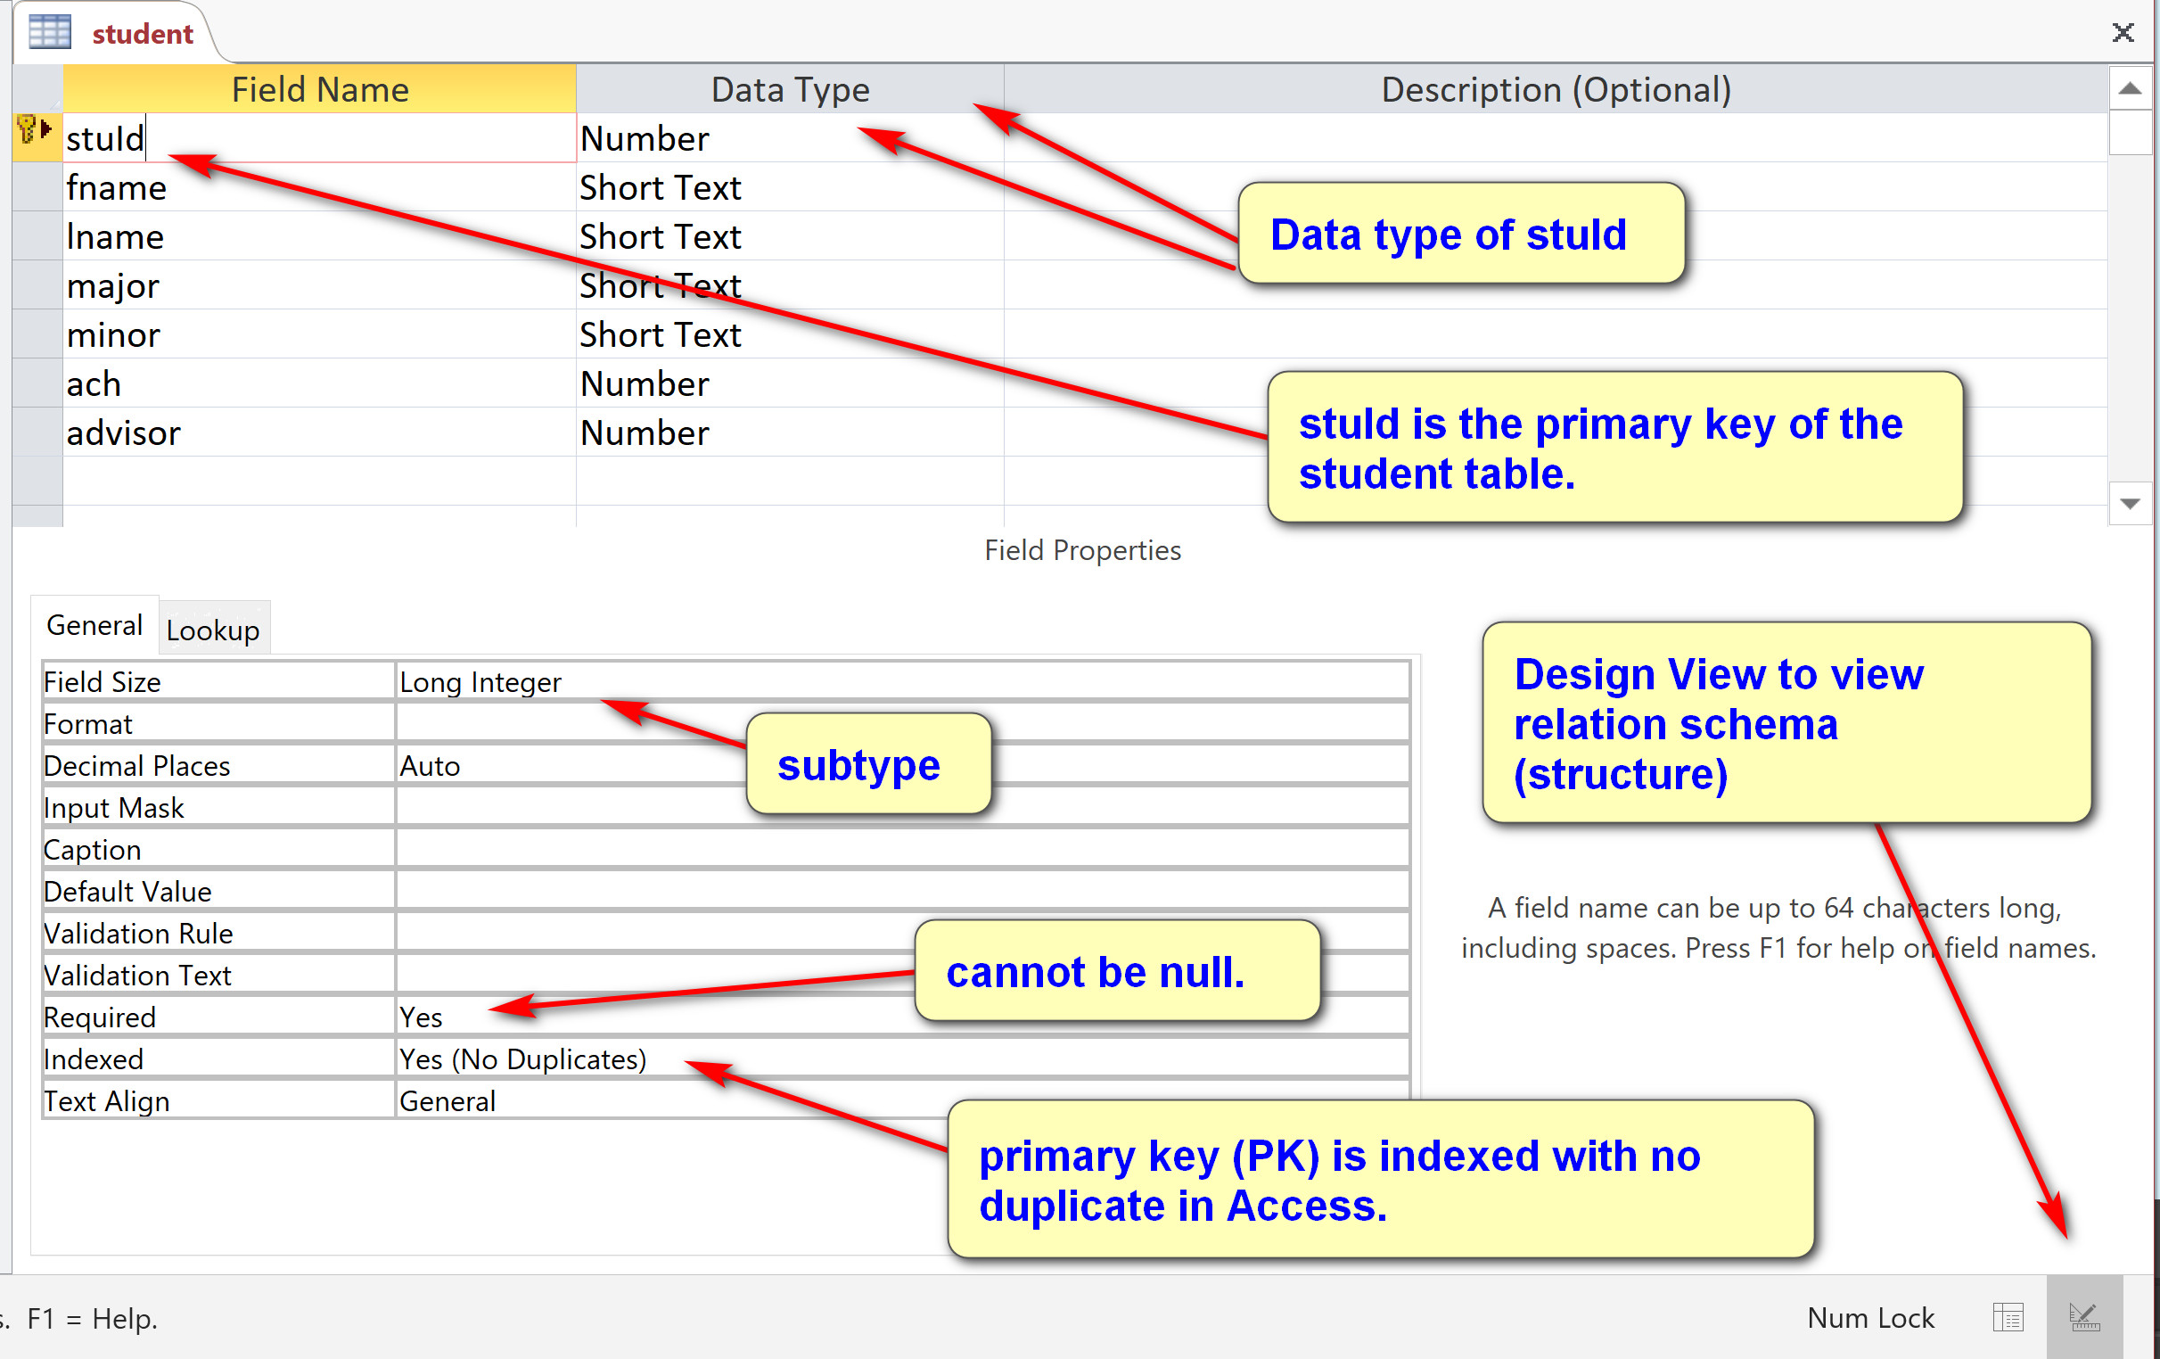
Task: Click the row selector for advisor
Action: tap(37, 432)
